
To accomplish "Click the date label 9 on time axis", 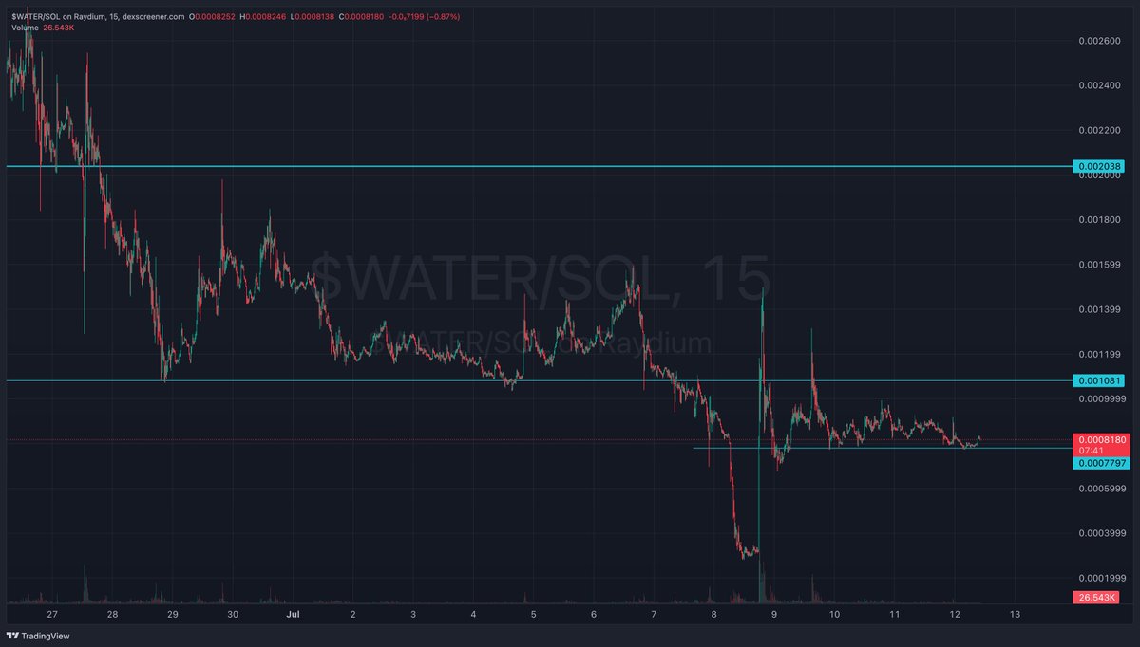I will (773, 615).
